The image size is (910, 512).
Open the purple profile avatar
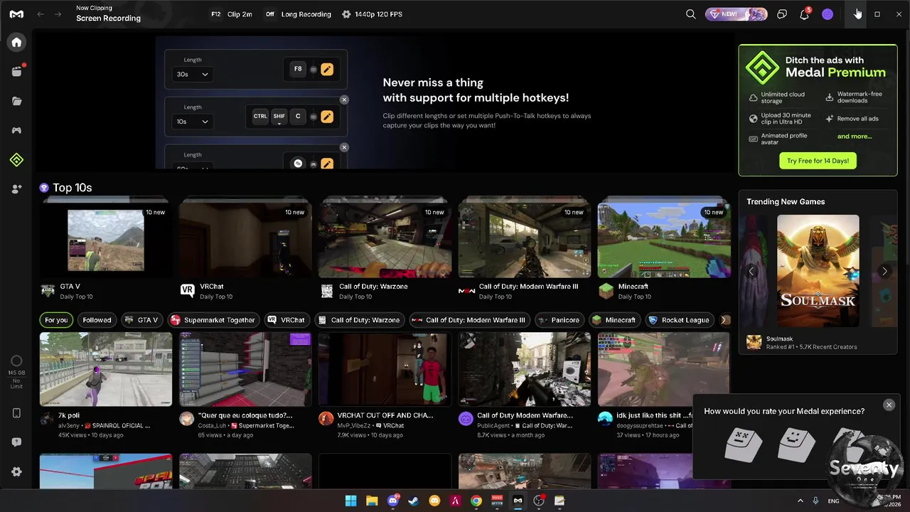pyautogui.click(x=827, y=14)
